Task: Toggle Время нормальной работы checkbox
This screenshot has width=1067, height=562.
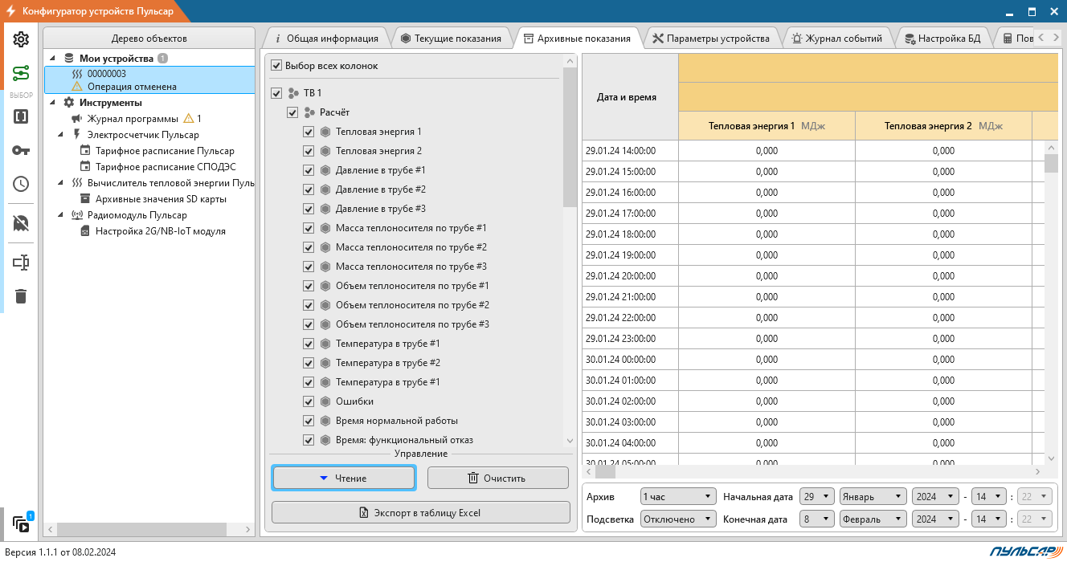Action: [309, 421]
